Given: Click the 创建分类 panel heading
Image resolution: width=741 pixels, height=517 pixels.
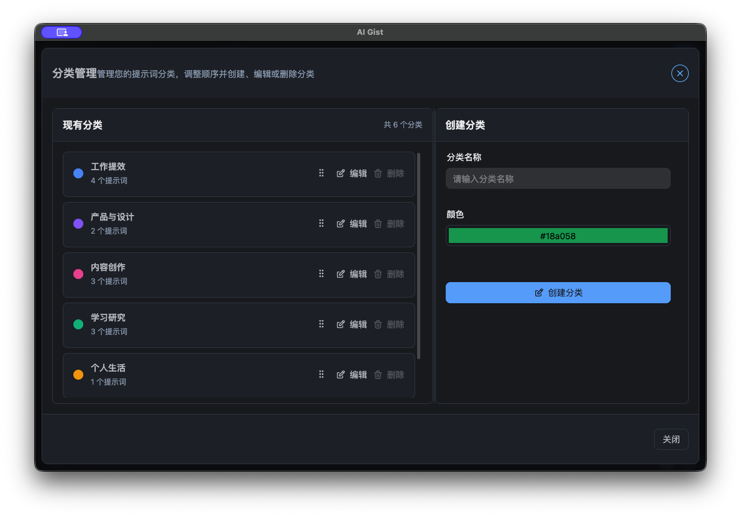Looking at the screenshot, I should (x=465, y=125).
